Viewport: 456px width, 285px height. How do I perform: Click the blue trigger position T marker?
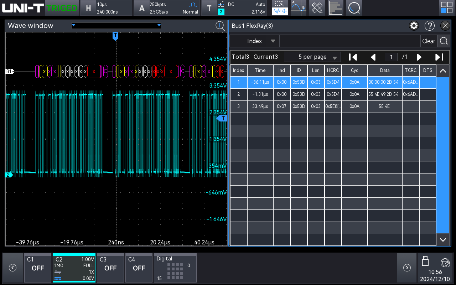115,36
